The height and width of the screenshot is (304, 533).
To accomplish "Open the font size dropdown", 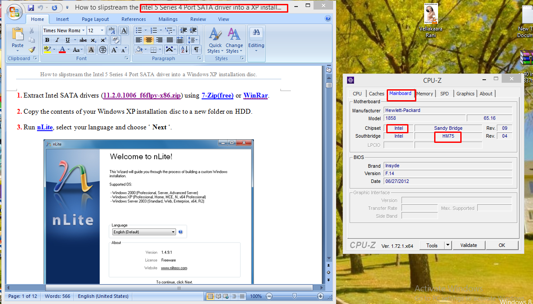I will 102,30.
